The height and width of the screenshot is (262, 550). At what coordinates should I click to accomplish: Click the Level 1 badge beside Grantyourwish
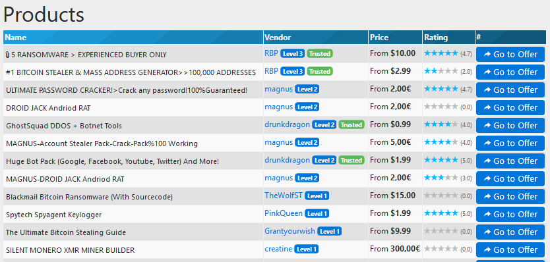[329, 232]
